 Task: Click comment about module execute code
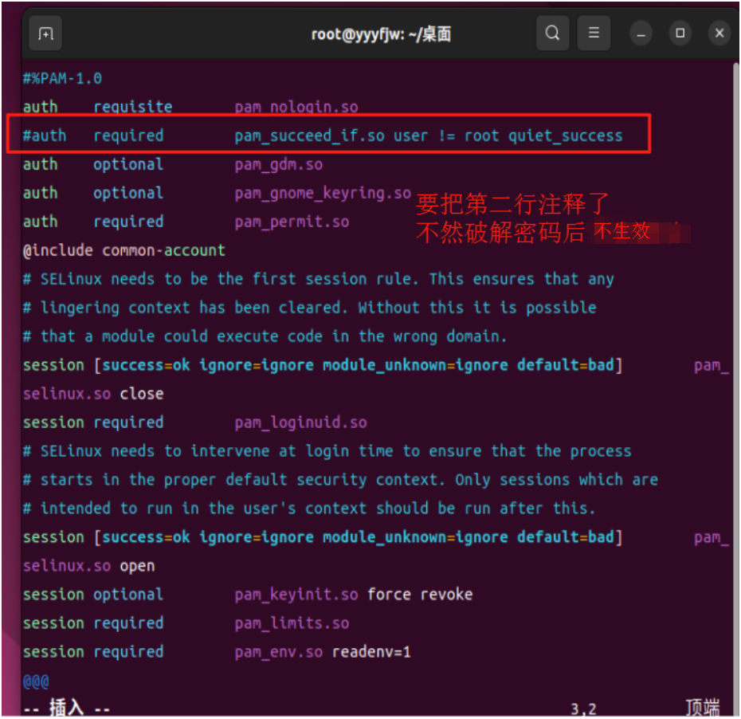tap(265, 336)
